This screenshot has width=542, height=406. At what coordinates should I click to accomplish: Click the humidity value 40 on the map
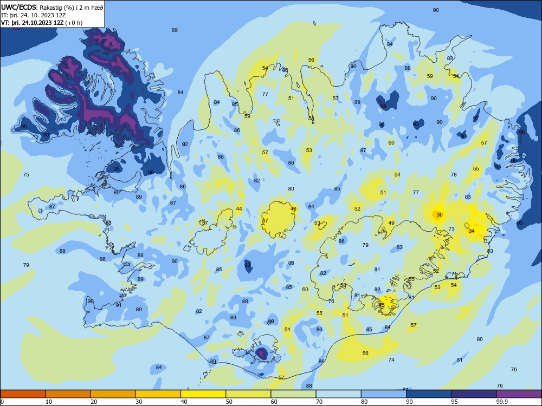coord(293,209)
